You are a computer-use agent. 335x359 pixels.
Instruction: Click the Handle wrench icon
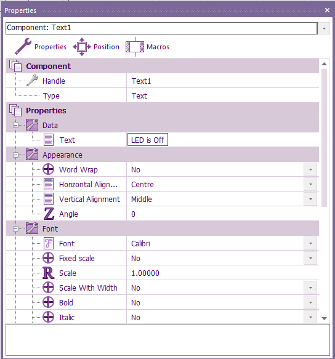(32, 81)
